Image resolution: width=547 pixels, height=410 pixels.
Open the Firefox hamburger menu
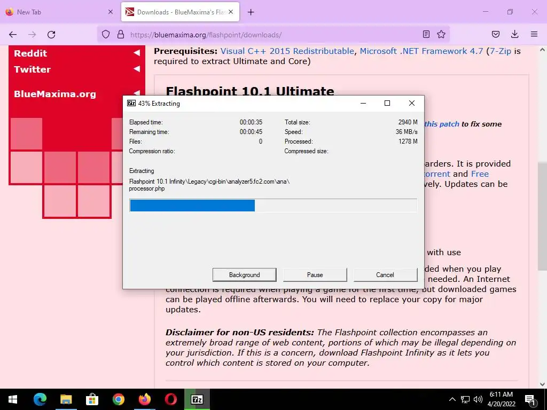pos(534,34)
